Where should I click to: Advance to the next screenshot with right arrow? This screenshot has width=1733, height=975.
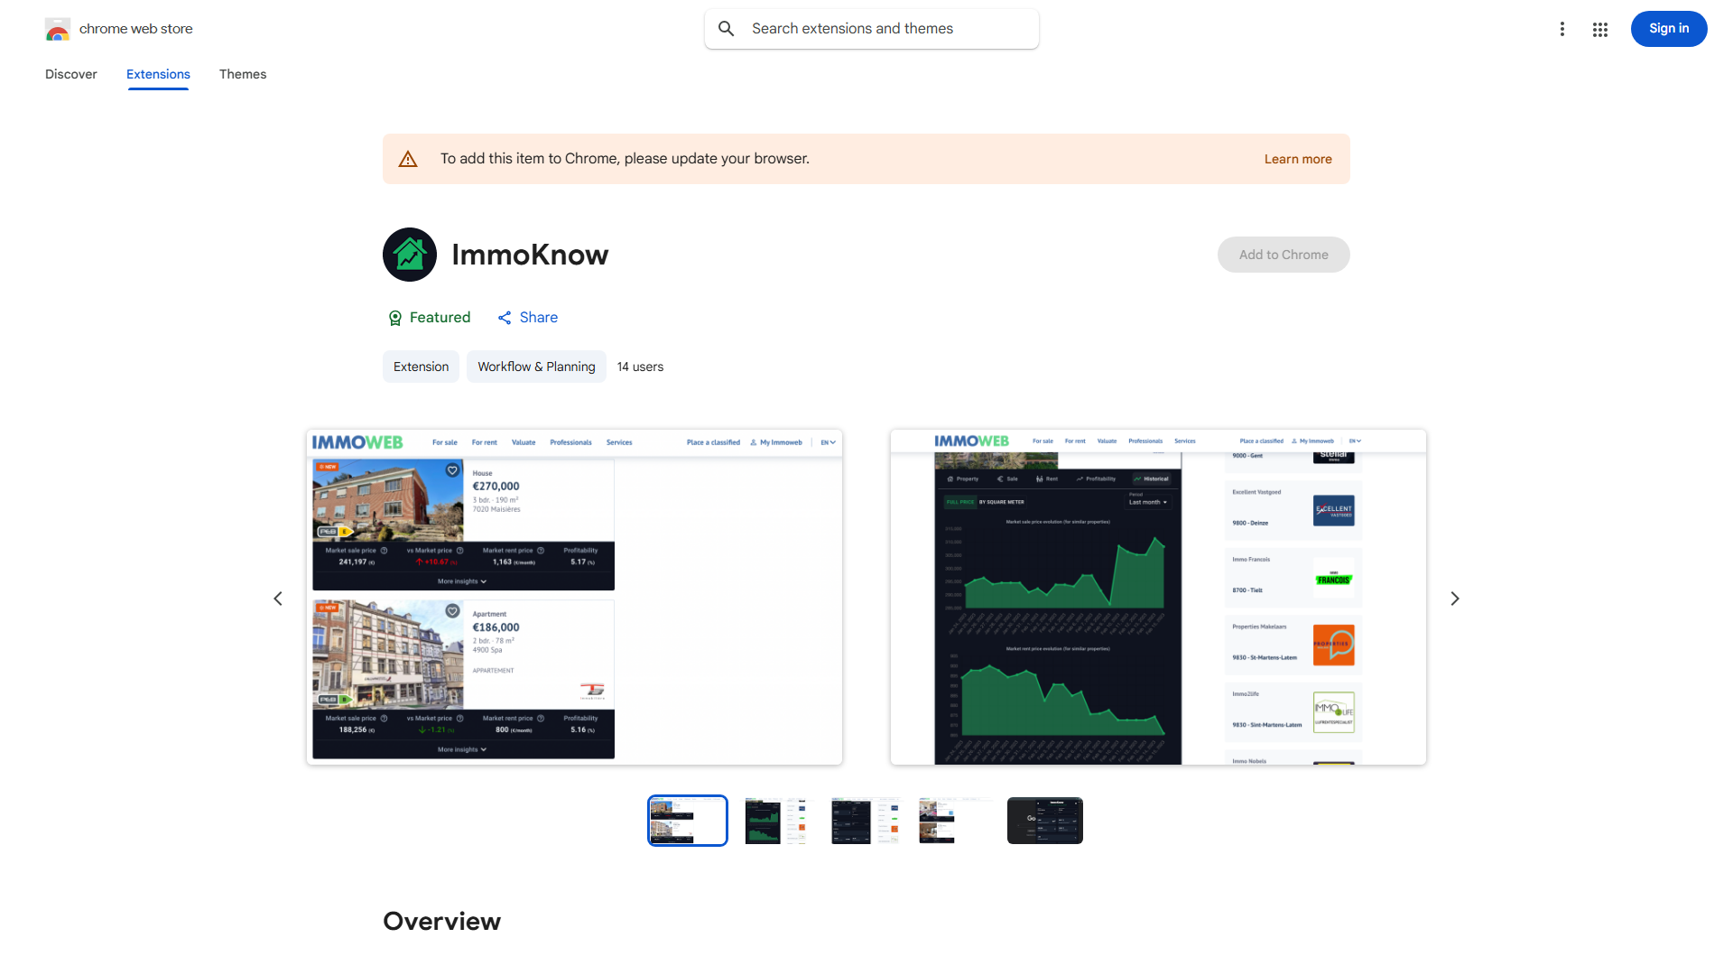point(1454,599)
